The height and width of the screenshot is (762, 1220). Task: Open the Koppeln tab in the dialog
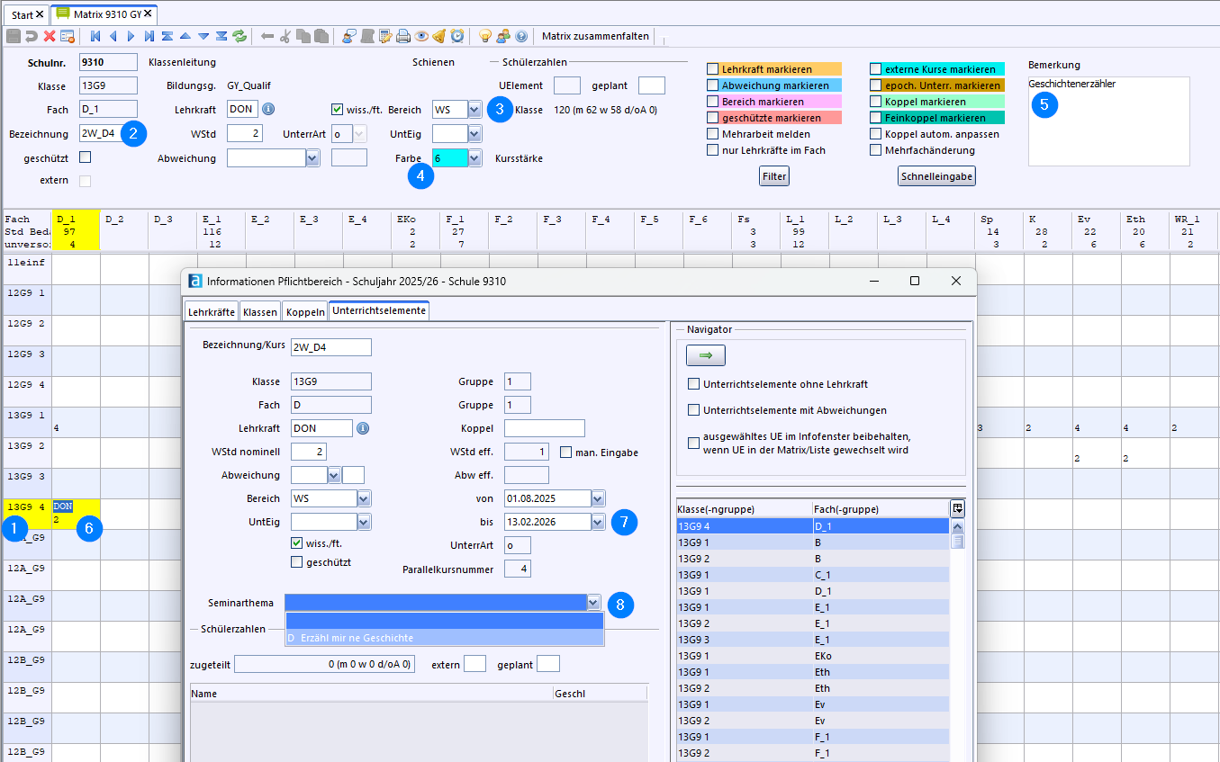point(305,312)
